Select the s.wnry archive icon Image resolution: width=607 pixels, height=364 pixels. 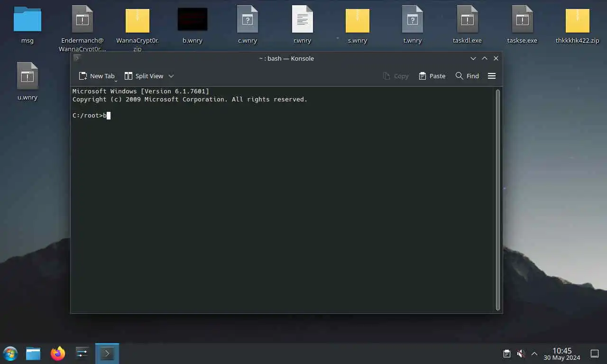358,20
